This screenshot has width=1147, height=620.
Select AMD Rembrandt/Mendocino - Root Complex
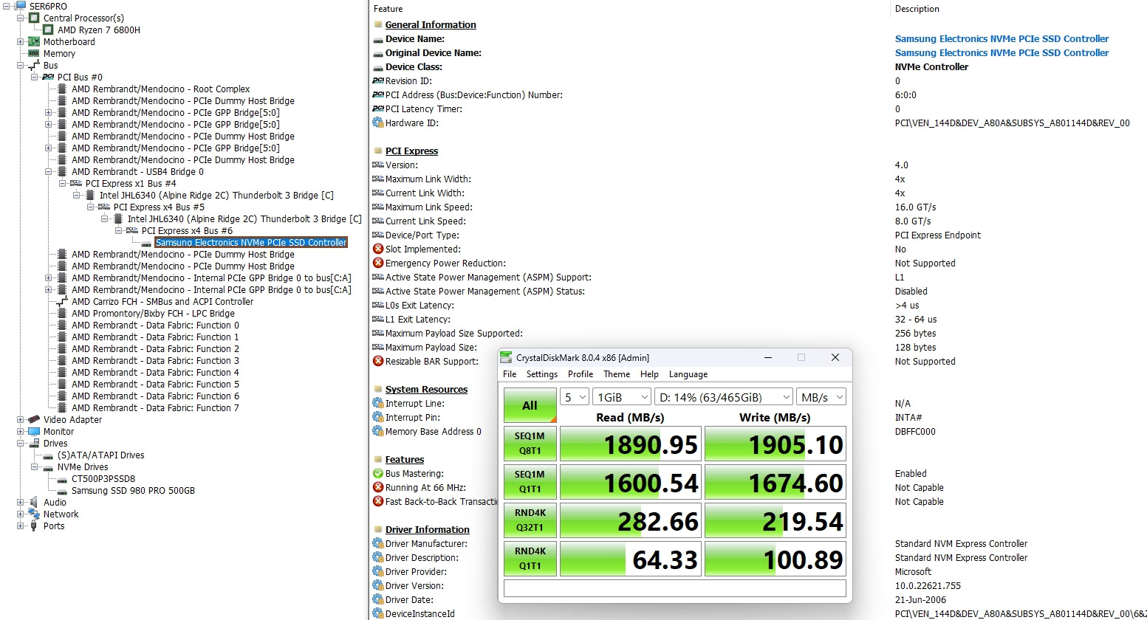160,89
